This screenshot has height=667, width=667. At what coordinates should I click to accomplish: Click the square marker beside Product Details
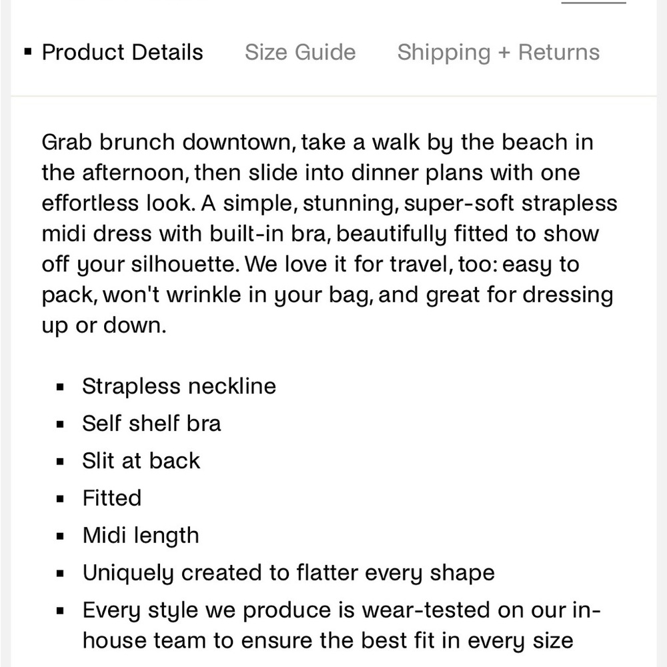point(28,52)
